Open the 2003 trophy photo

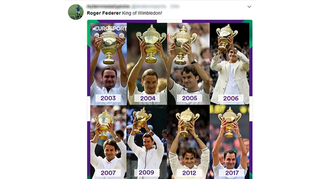point(109,64)
